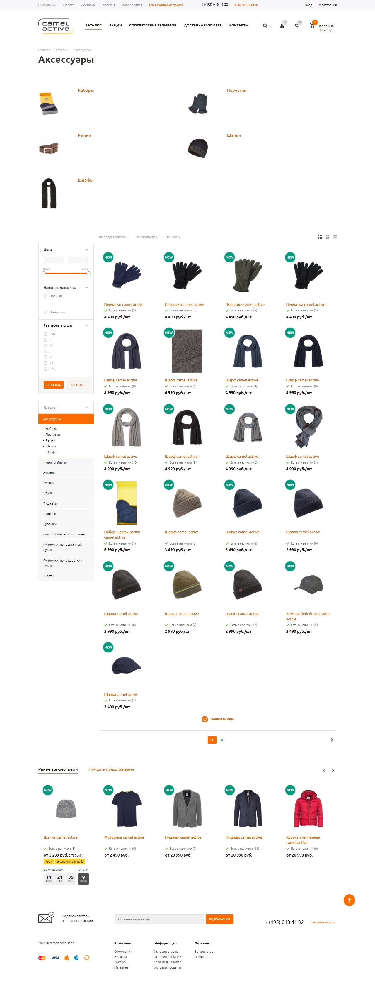The height and width of the screenshot is (982, 375).
Task: Collapse the Цена filter section
Action: 87,249
